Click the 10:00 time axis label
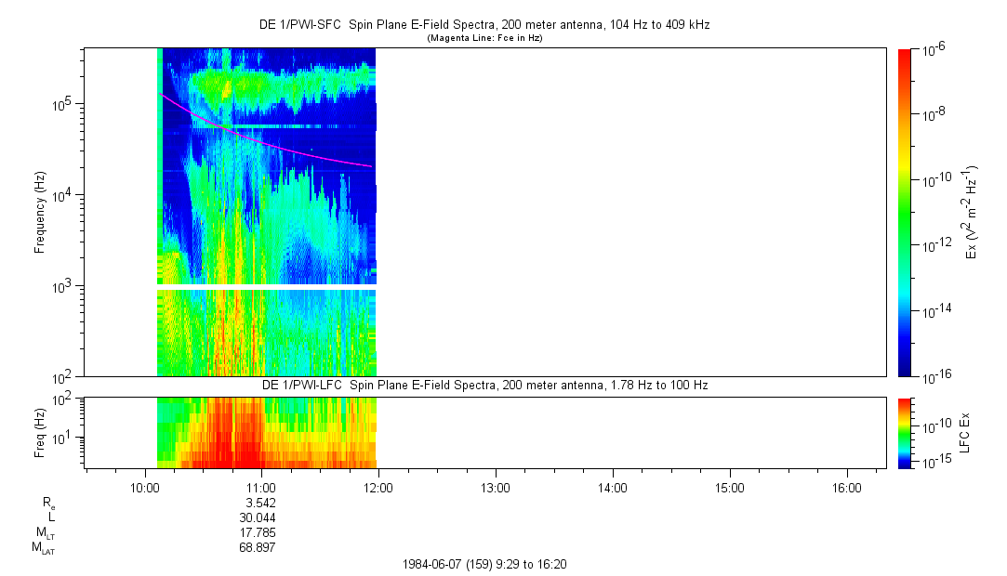Viewport: 1007px width, 576px height. (145, 487)
